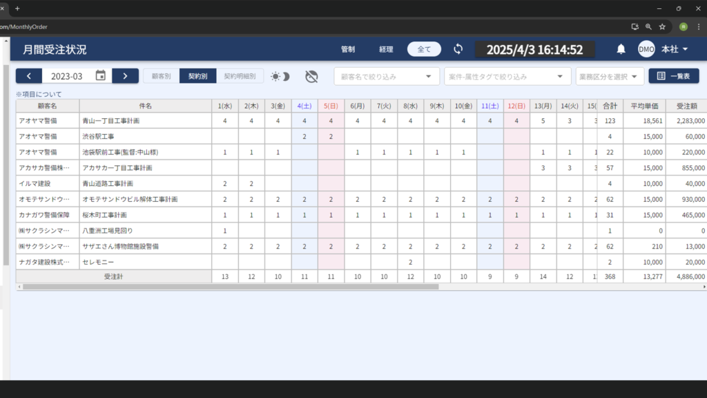Open 顧客名で絞り込み dropdown
The image size is (707, 398).
click(x=387, y=76)
